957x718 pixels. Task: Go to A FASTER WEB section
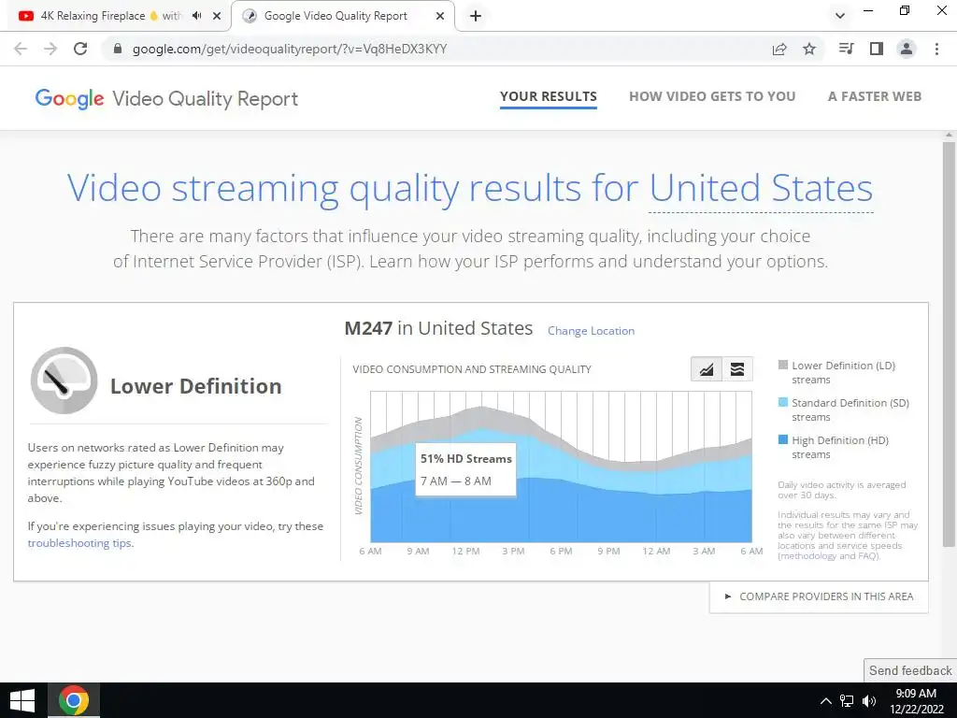[875, 96]
